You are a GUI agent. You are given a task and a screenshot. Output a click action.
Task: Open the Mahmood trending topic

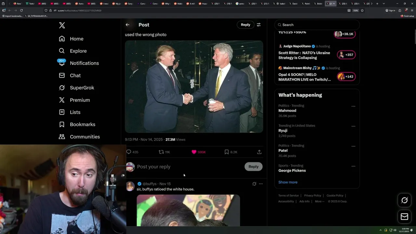[287, 110]
